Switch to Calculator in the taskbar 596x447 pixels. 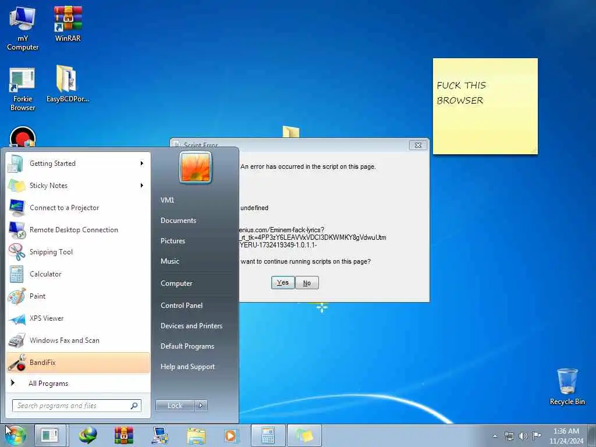(268, 435)
